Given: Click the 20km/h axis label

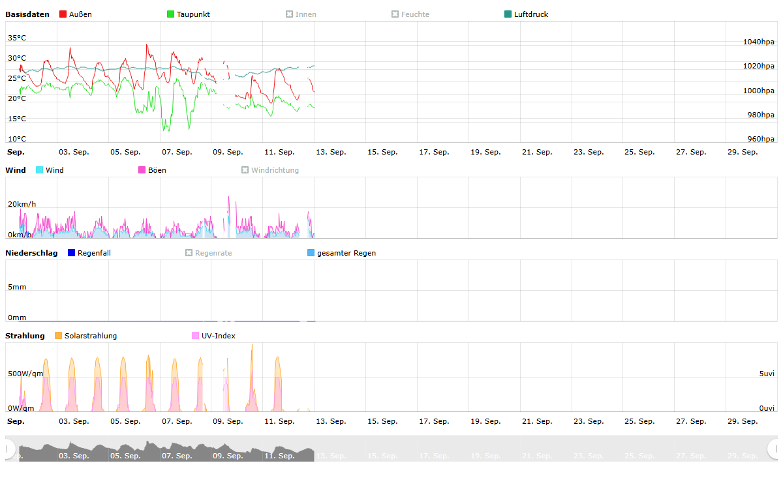Looking at the screenshot, I should tap(22, 204).
